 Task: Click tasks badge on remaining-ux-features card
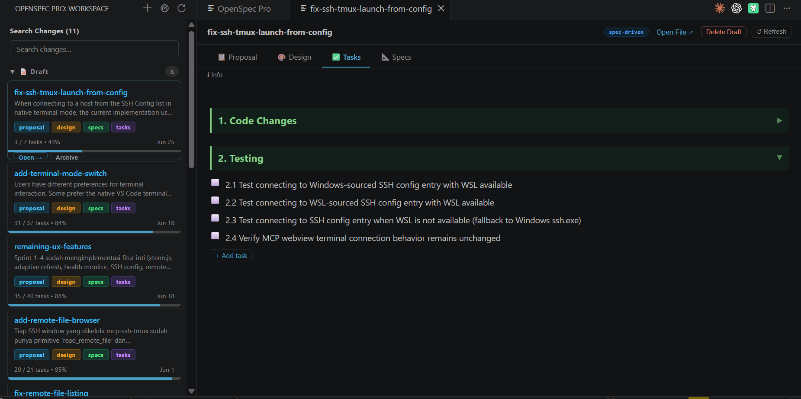coord(123,282)
